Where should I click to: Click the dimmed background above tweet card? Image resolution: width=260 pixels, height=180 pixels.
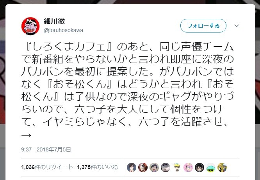point(130,2)
